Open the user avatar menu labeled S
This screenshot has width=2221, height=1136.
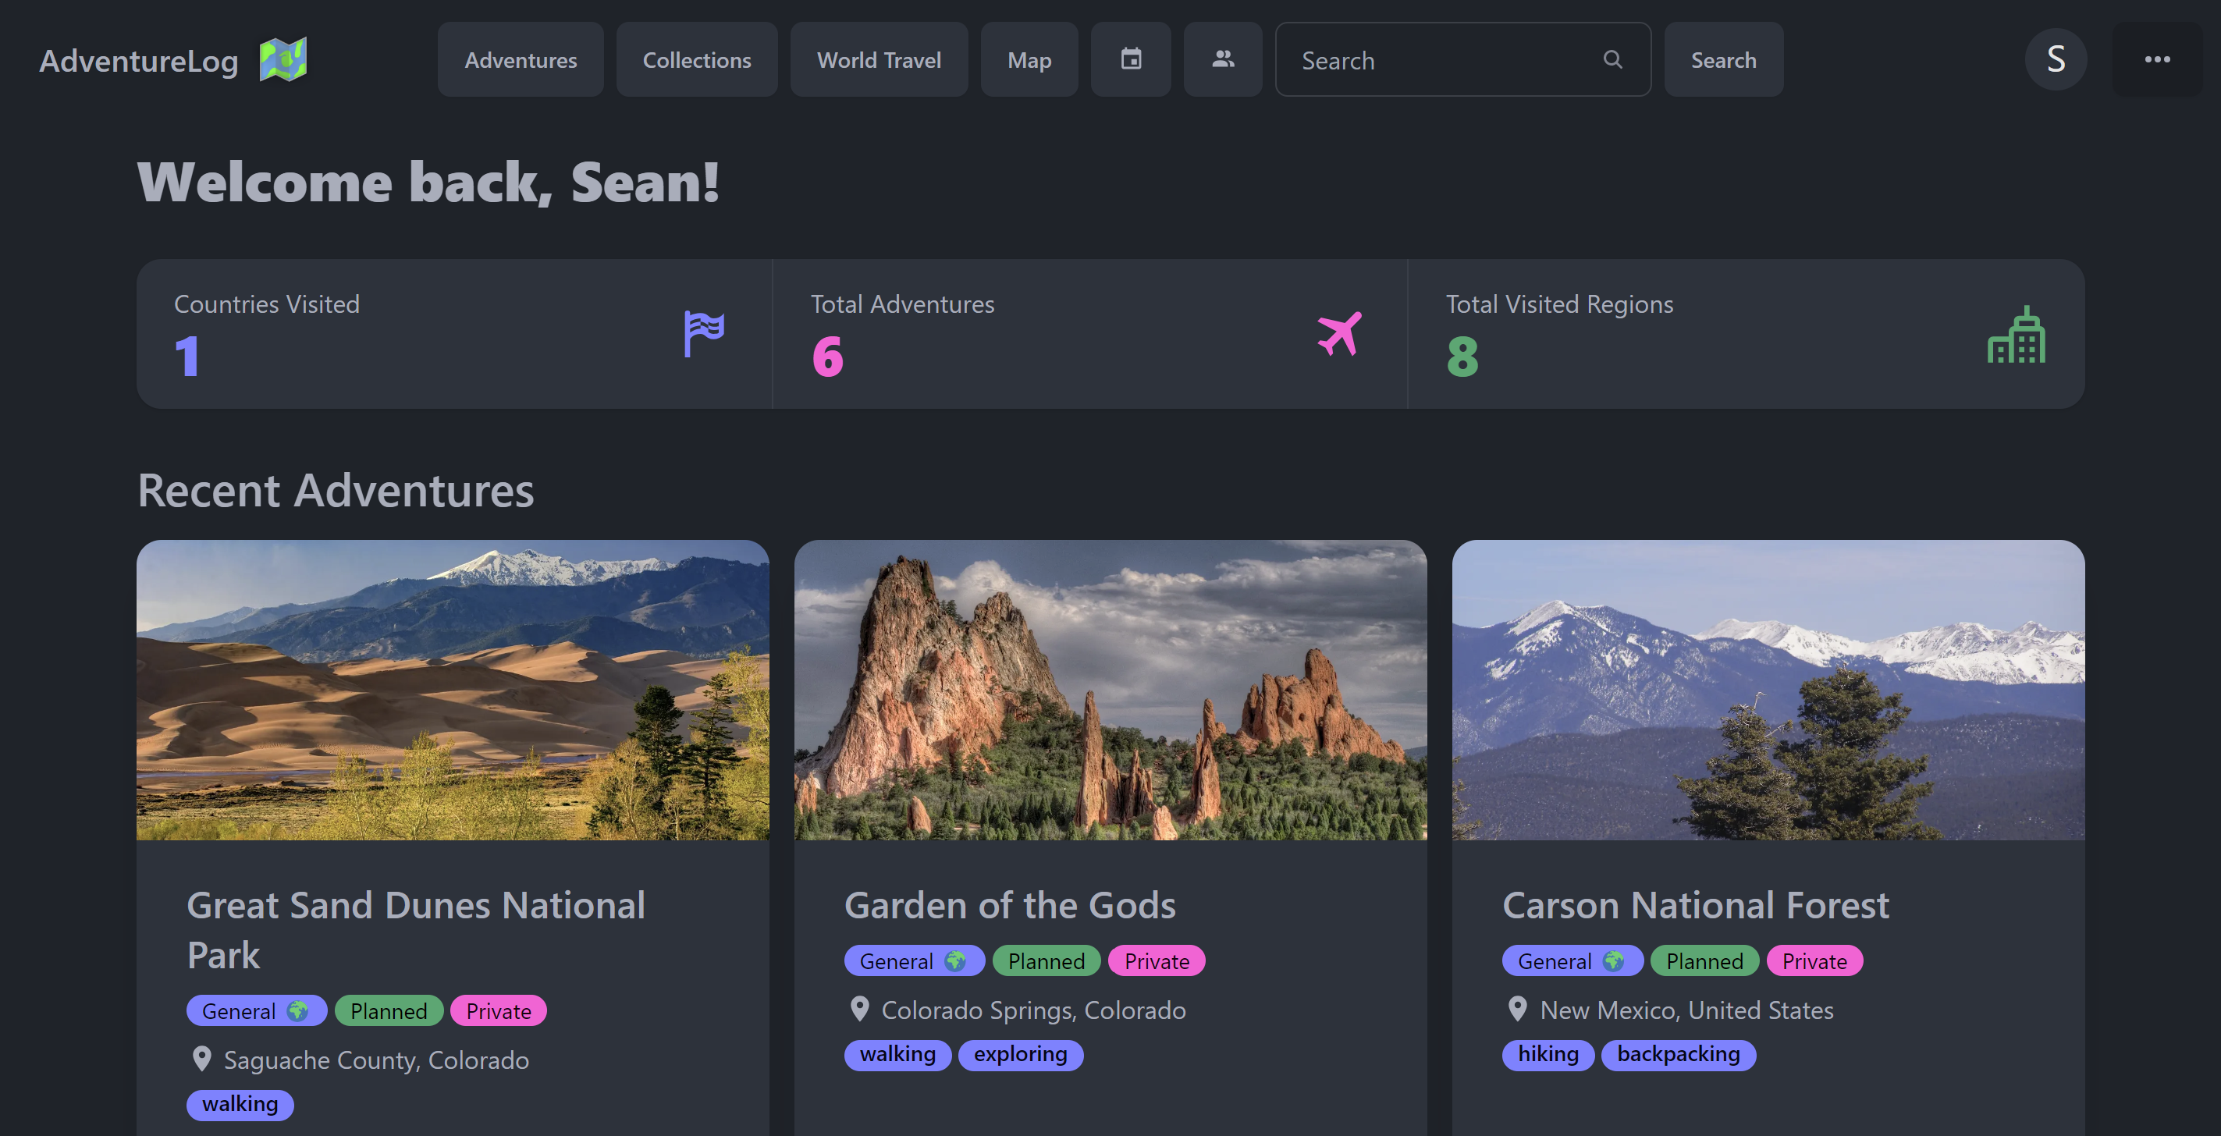click(x=2056, y=59)
